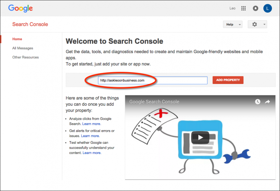Open the Google apps grid icon
Screen dimensions: 280x191
coord(243,8)
